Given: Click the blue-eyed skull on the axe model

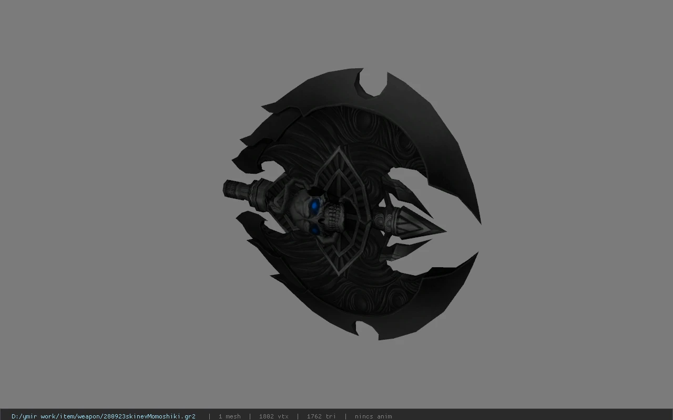Looking at the screenshot, I should (317, 213).
